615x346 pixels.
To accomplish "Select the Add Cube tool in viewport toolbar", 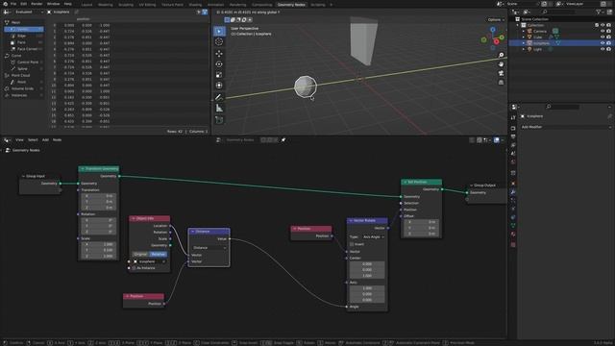I will pyautogui.click(x=219, y=119).
